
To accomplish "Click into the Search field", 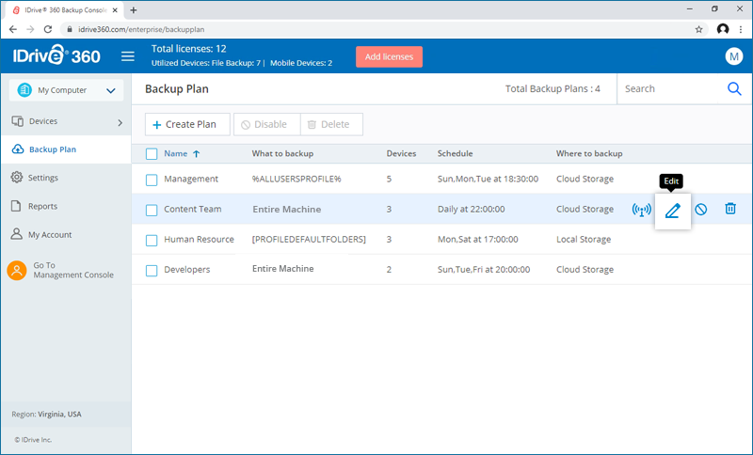I will click(x=670, y=88).
